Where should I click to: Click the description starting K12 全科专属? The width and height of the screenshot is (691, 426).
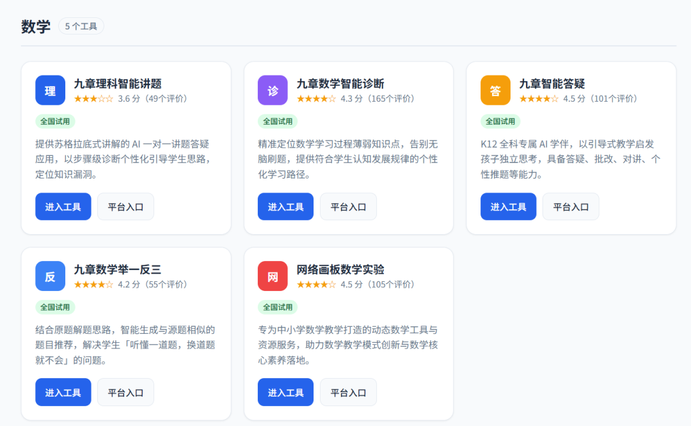571,159
